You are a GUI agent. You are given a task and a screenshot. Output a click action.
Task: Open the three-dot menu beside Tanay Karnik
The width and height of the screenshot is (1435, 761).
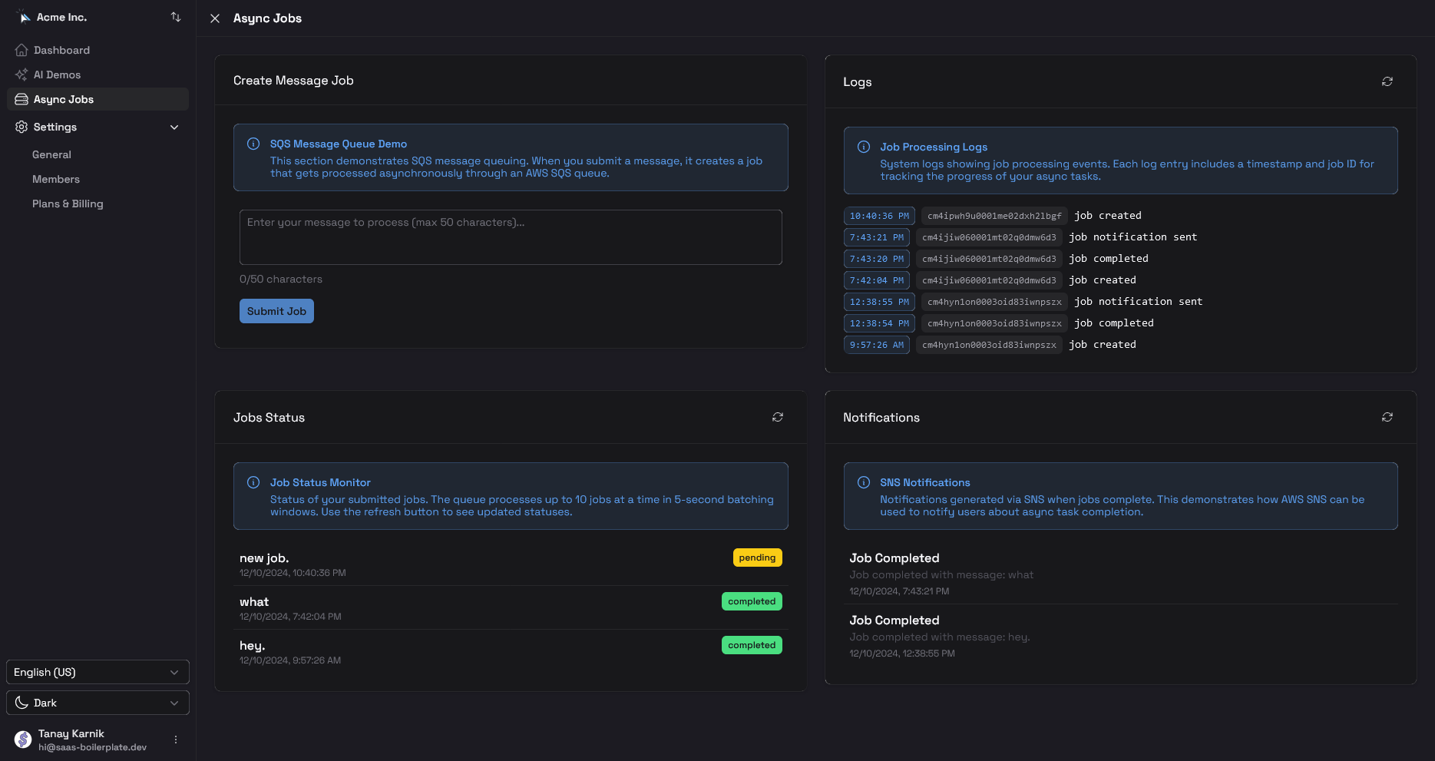tap(175, 739)
